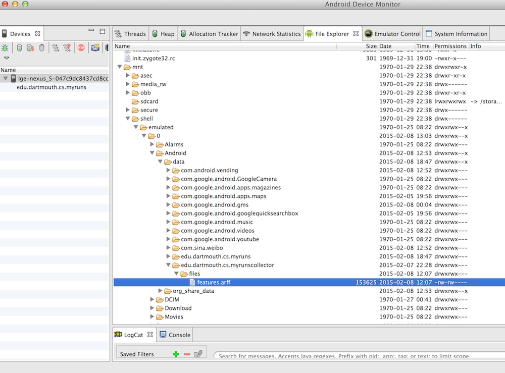Close the LogCat tab
The height and width of the screenshot is (373, 505).
point(150,334)
